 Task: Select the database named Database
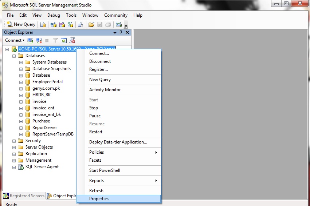(x=41, y=75)
